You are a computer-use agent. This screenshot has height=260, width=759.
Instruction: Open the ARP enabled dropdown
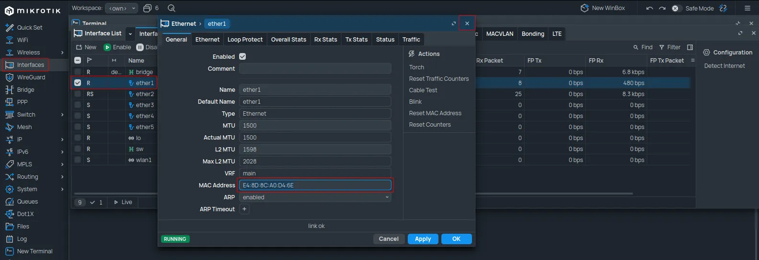click(x=315, y=197)
